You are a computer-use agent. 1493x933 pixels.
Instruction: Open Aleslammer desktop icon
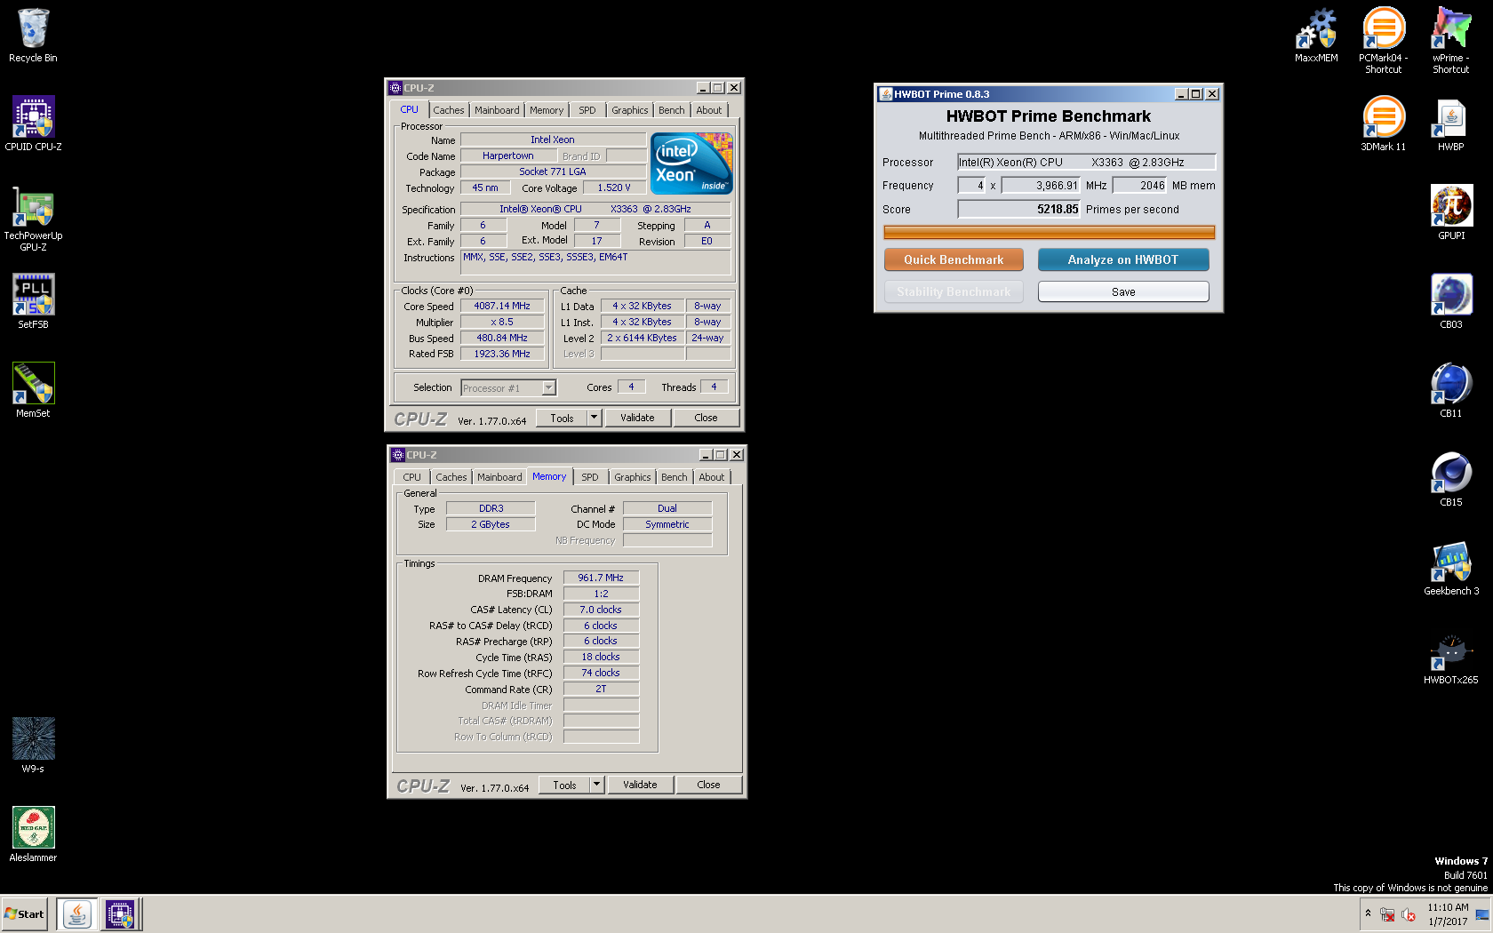[x=33, y=834]
